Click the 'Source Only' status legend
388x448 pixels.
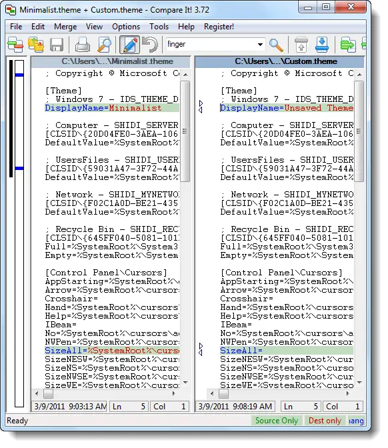[277, 421]
